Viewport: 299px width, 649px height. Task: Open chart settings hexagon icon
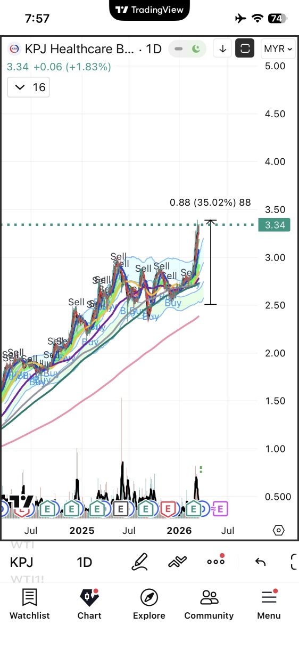tap(279, 530)
